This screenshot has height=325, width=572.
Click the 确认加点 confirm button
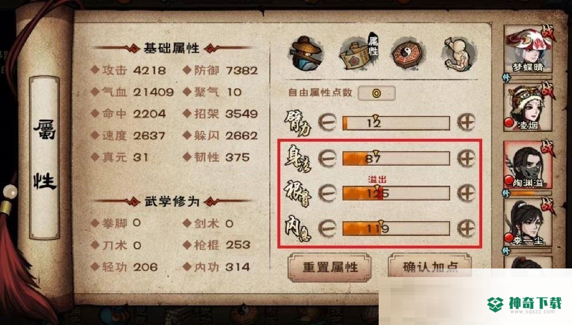point(430,266)
